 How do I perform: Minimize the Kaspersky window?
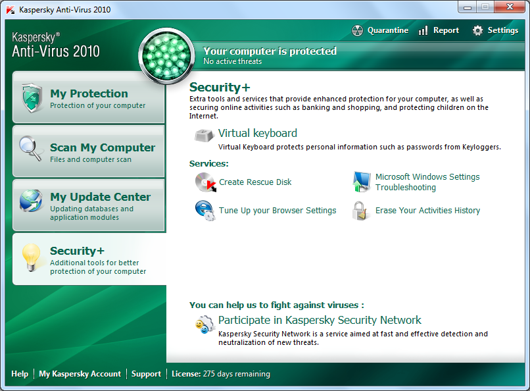(468, 7)
